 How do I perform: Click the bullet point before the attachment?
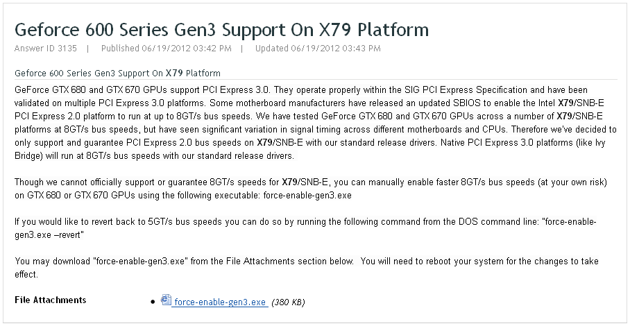(x=153, y=302)
